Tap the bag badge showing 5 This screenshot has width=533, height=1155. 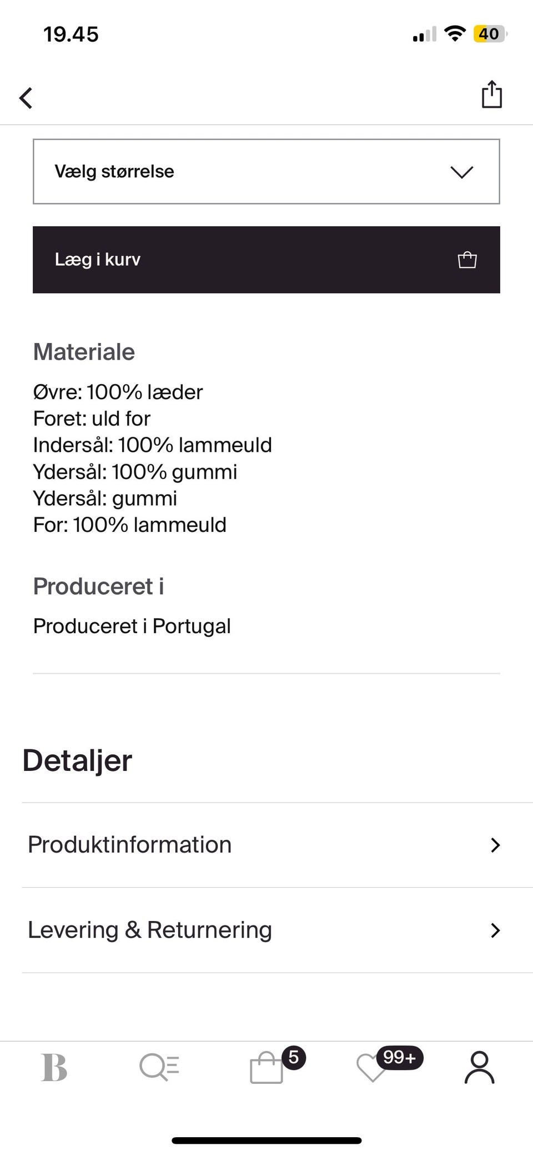294,1057
